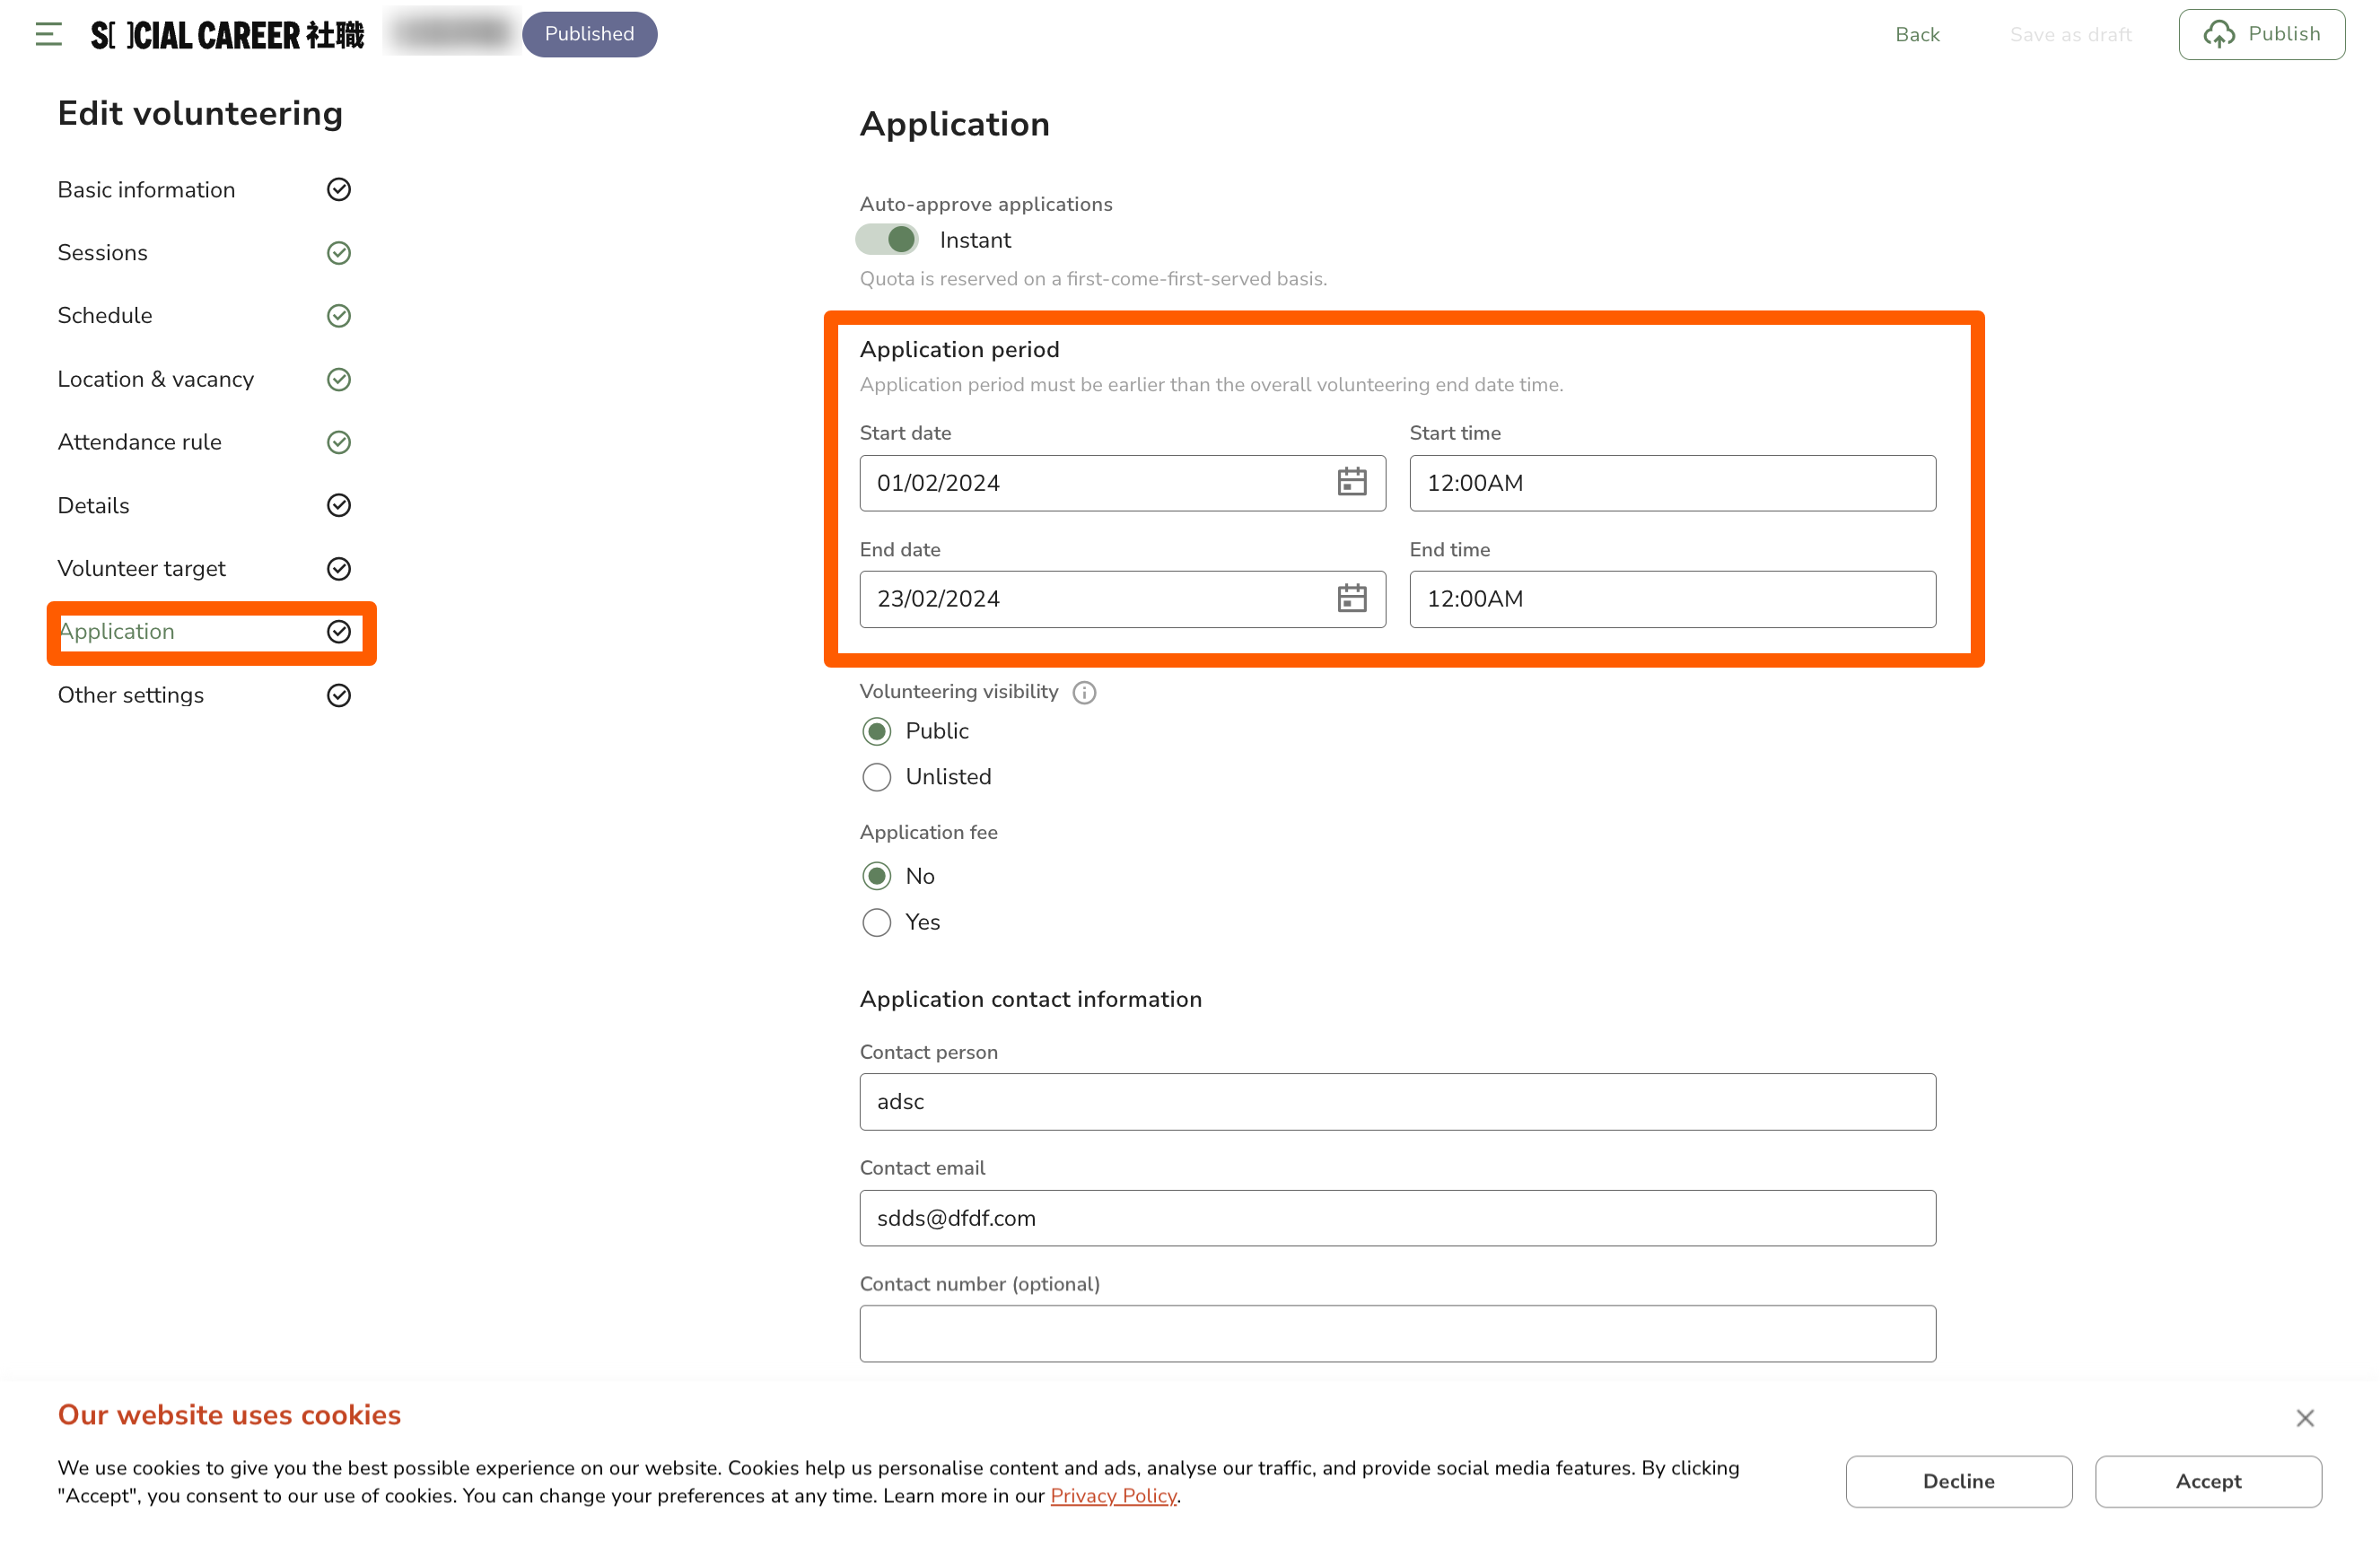Click the End date calendar icon
This screenshot has height=1547, width=2380.
1351,598
